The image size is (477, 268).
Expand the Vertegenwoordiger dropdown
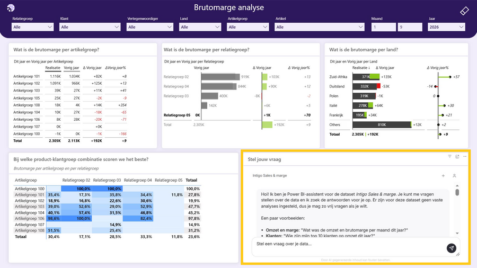click(x=149, y=27)
